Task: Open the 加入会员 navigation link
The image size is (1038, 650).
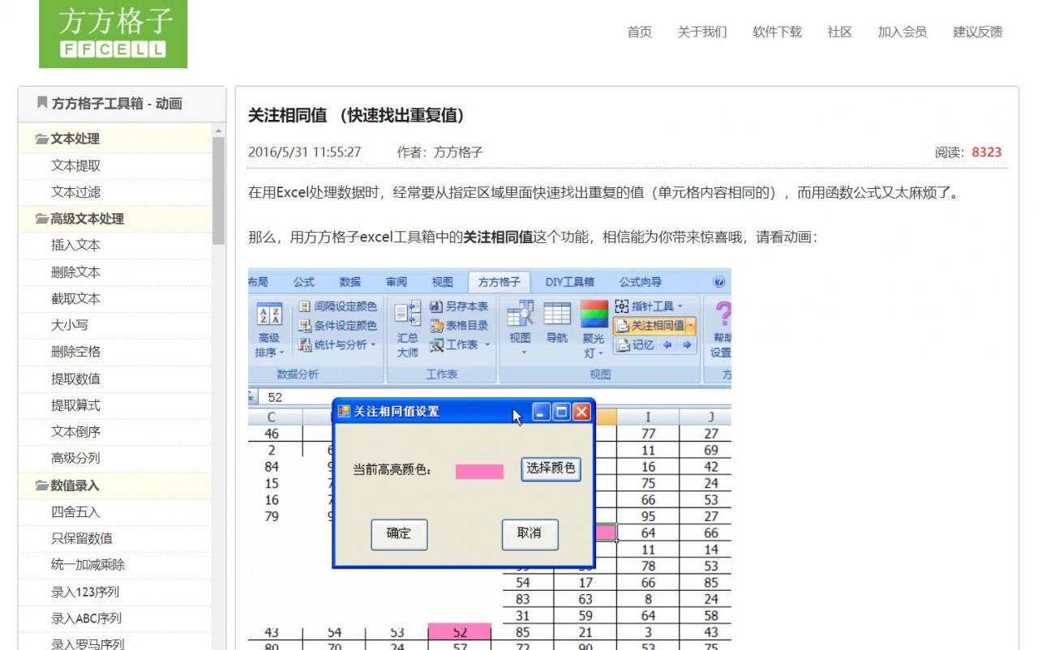Action: point(902,32)
